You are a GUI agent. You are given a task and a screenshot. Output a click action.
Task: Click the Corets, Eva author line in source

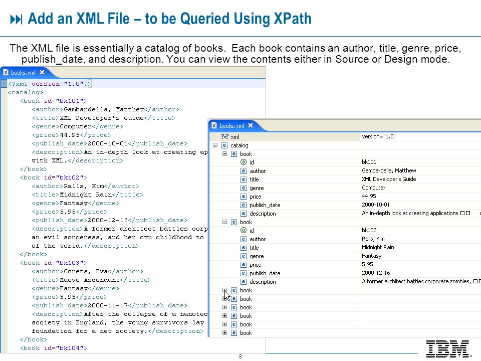pos(87,271)
